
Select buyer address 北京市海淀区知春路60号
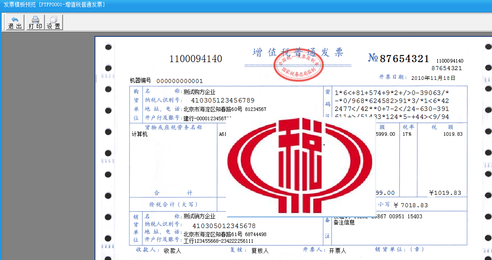click(213, 109)
